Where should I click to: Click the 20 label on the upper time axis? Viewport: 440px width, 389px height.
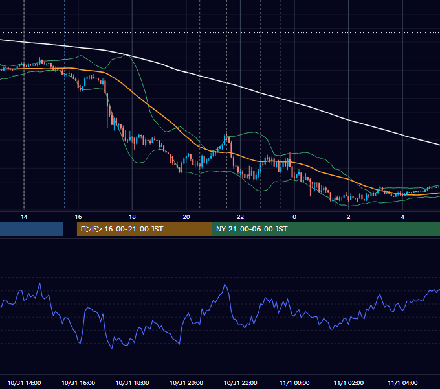coord(186,217)
